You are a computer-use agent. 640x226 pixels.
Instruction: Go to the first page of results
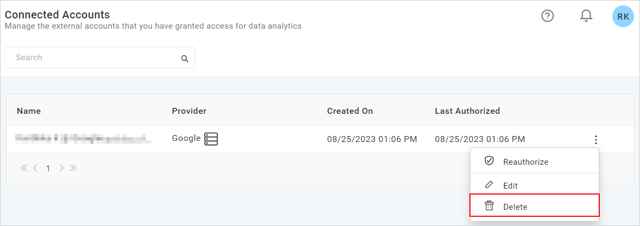coord(24,168)
